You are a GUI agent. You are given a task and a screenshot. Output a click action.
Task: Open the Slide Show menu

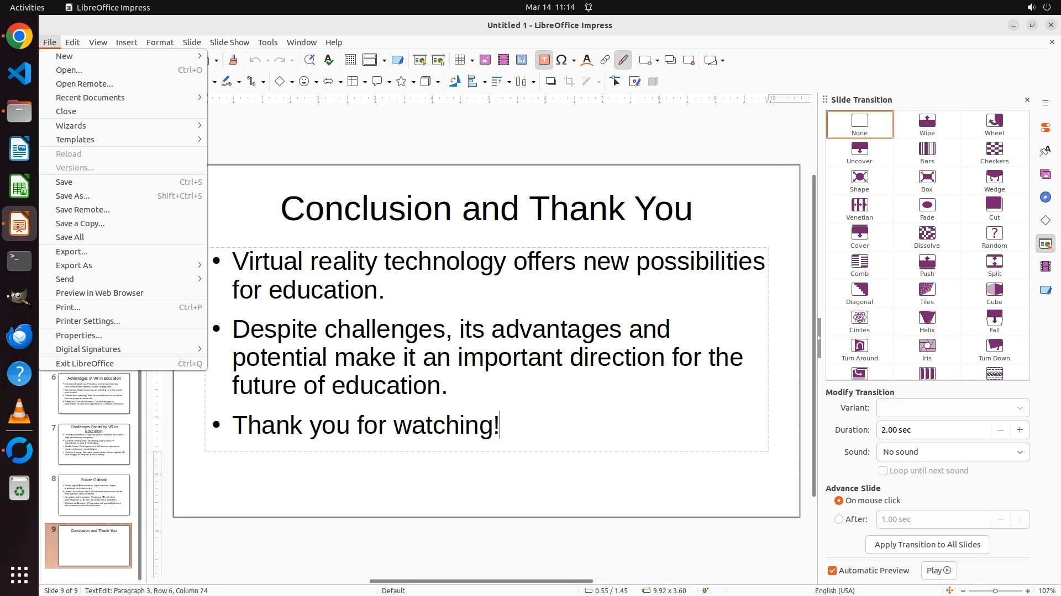click(229, 42)
